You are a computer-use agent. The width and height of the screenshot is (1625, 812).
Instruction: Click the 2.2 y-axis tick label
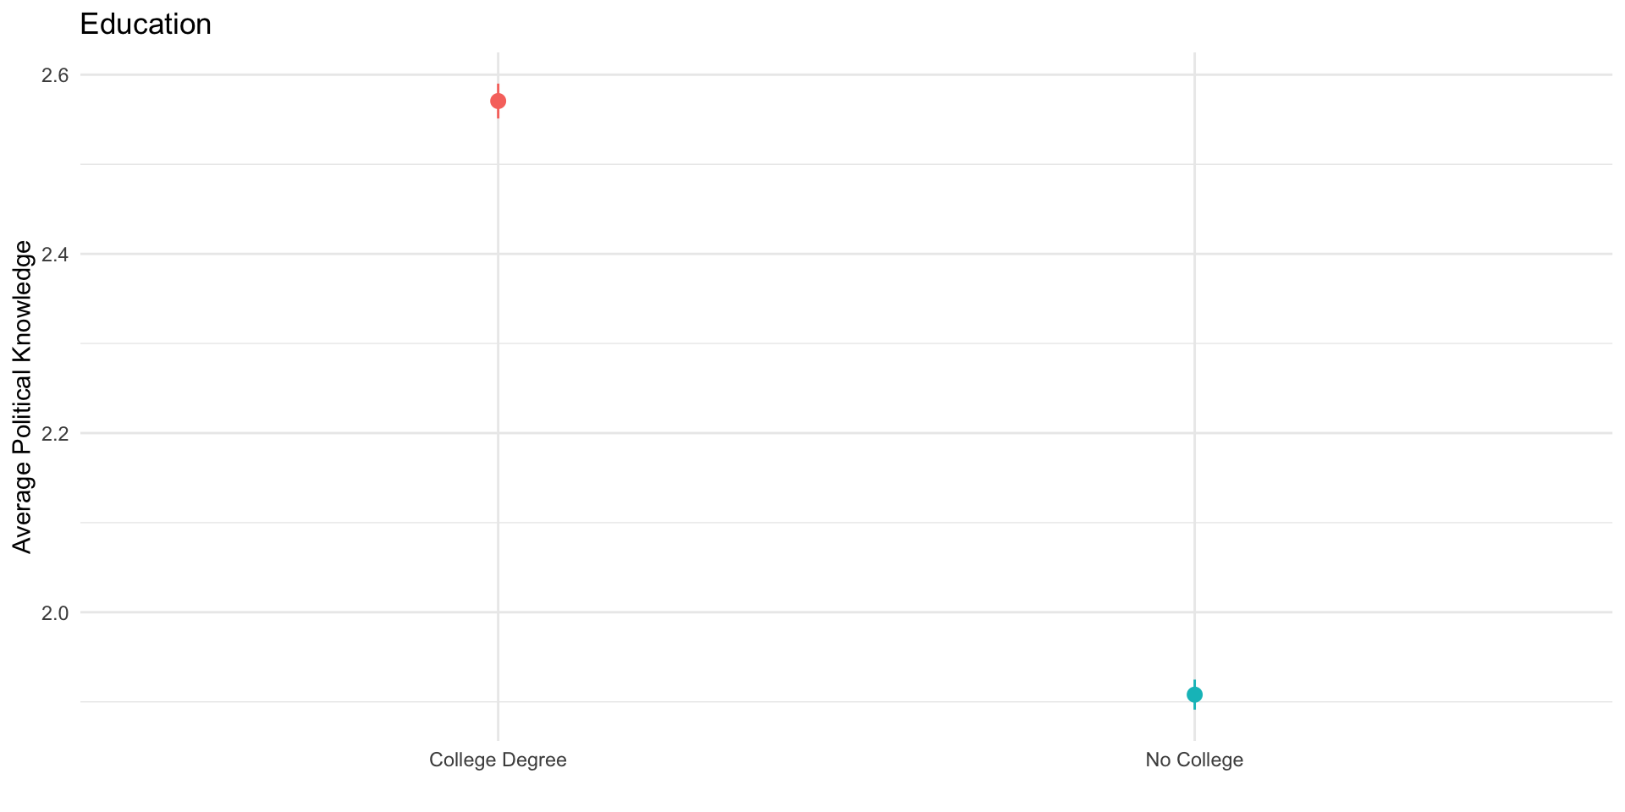(55, 433)
